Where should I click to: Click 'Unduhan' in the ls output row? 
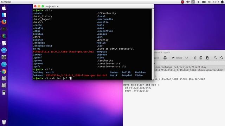coord(140,72)
